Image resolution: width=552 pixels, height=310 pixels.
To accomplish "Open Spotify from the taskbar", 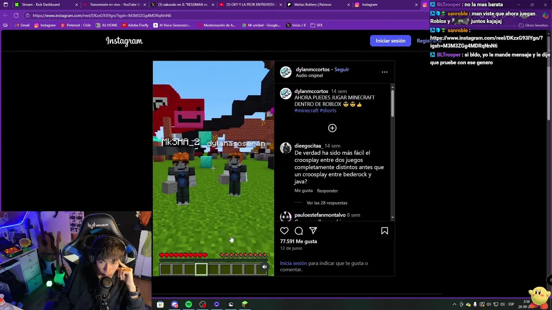I will 188,304.
